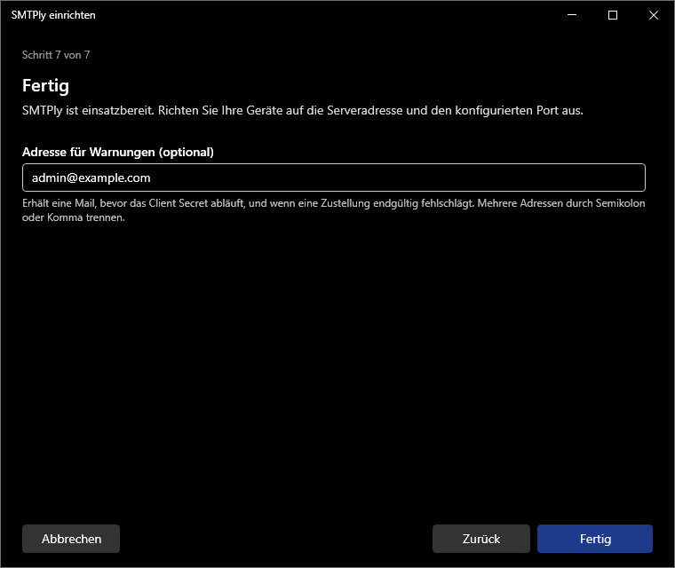675x568 pixels.
Task: Click the 'SMTPly ist einsatzbereit' description text
Action: point(303,110)
